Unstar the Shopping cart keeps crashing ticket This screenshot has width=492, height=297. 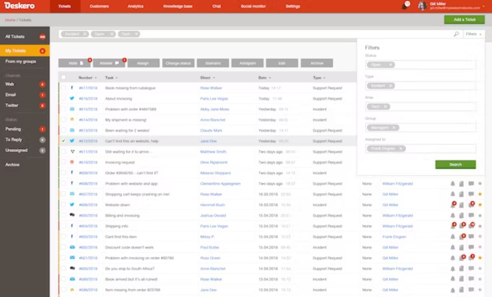480,194
